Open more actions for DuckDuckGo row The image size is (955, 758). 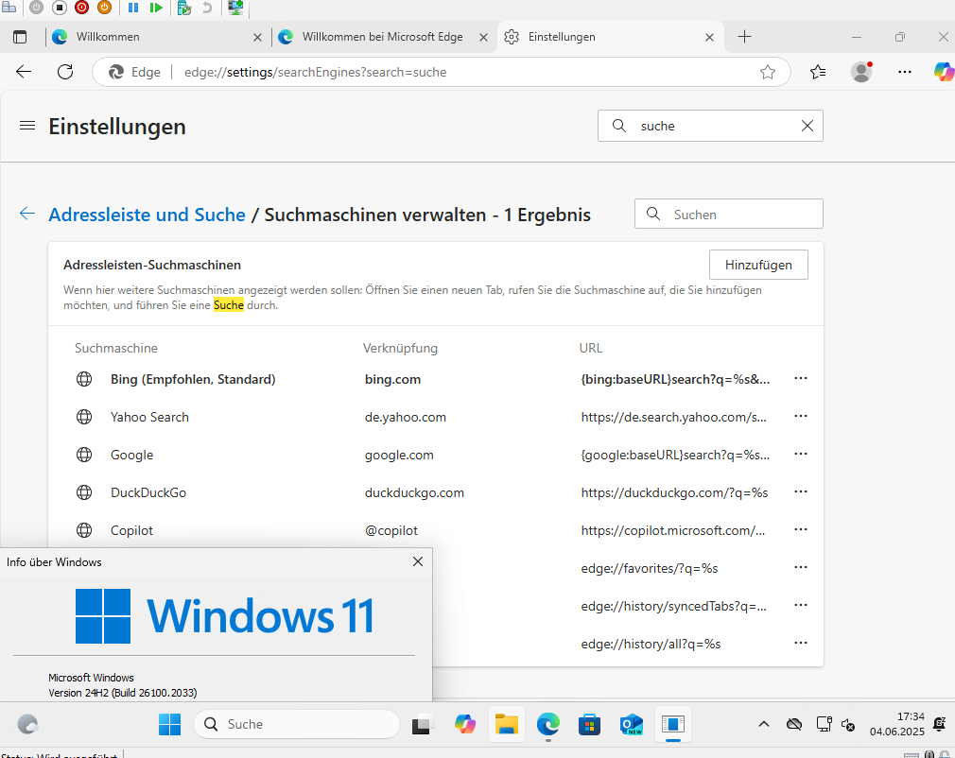coord(800,491)
